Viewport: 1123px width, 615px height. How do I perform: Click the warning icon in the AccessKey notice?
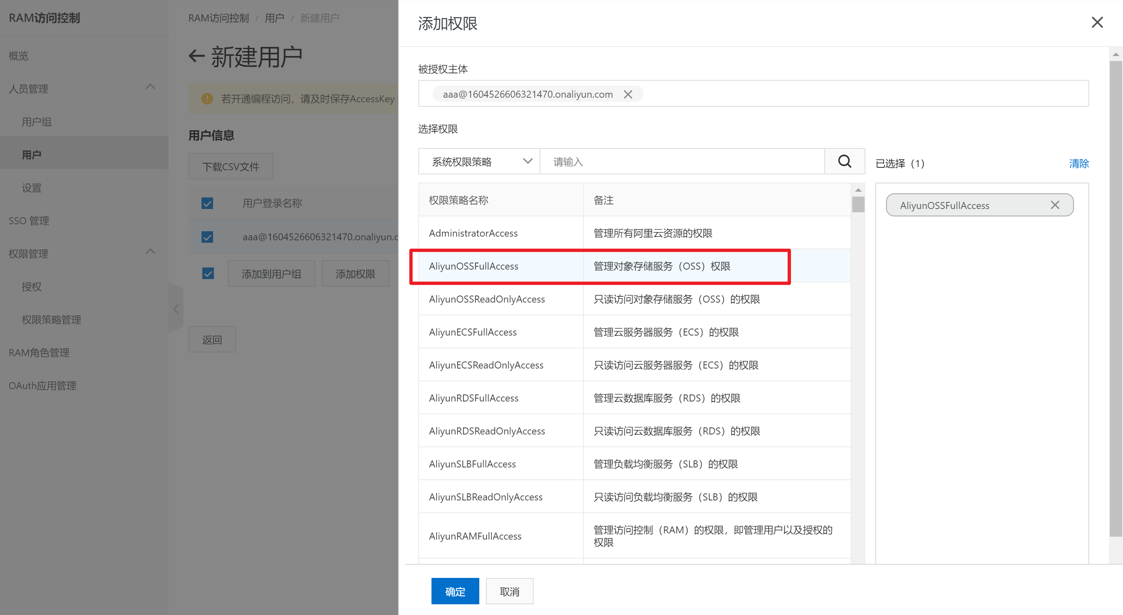coord(207,99)
